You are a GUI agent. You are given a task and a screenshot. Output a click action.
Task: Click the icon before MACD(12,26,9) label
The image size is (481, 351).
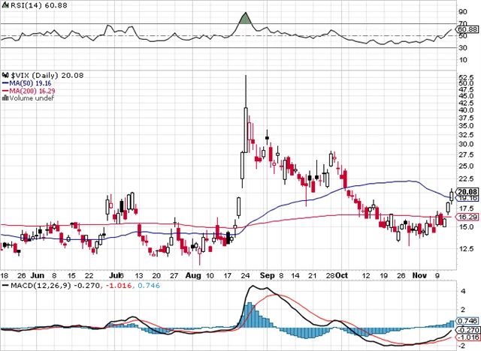coord(3,286)
